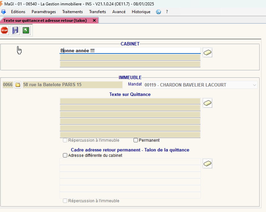Close the Texte sur quittance tab
The width and height of the screenshot is (266, 212).
click(x=94, y=20)
